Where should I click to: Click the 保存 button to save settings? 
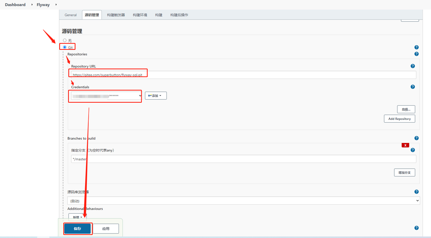[77, 228]
